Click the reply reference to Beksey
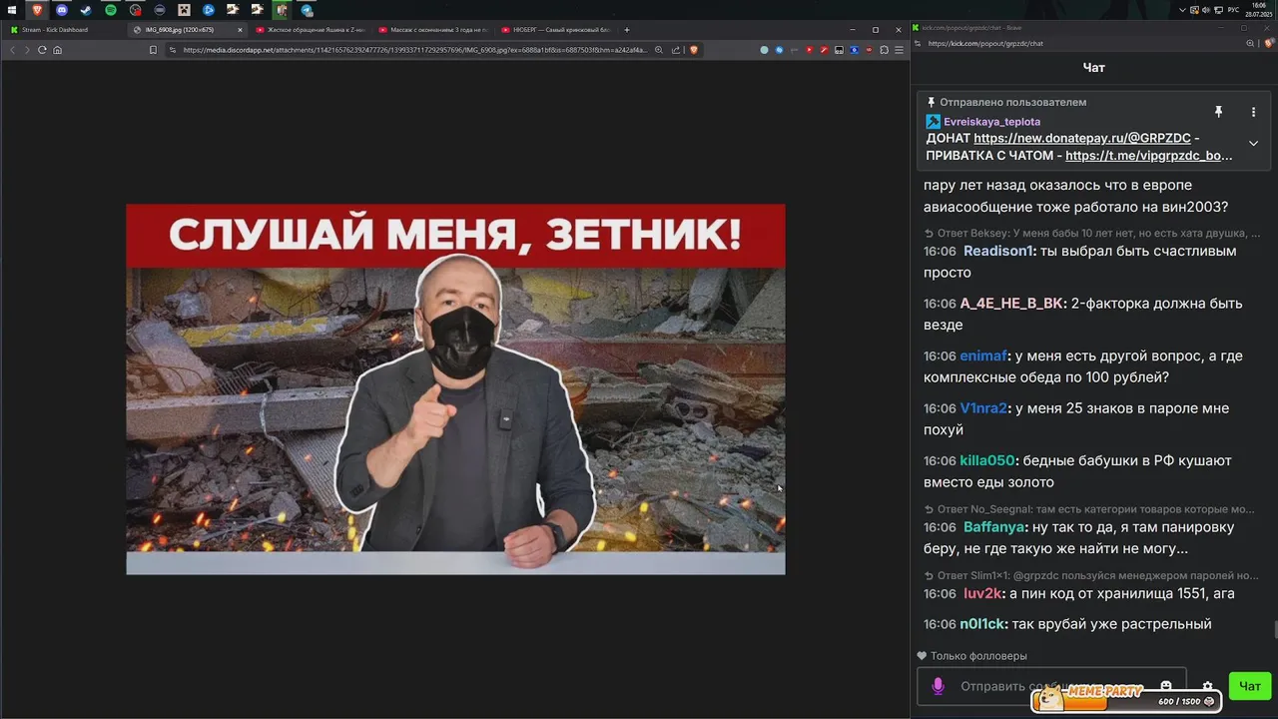Screen dimensions: 1278x719 coord(1092,233)
